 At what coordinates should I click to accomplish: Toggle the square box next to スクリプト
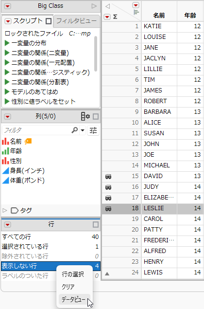click(49, 21)
